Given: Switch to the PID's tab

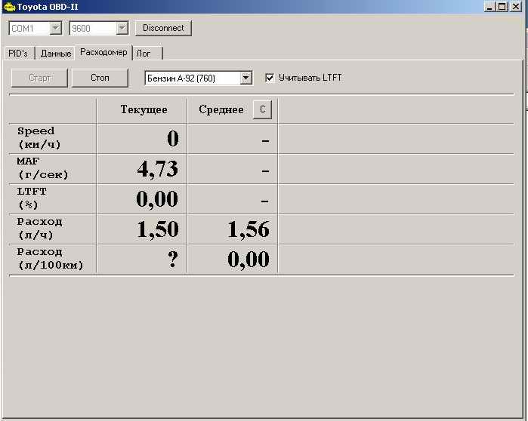Looking at the screenshot, I should coord(17,54).
